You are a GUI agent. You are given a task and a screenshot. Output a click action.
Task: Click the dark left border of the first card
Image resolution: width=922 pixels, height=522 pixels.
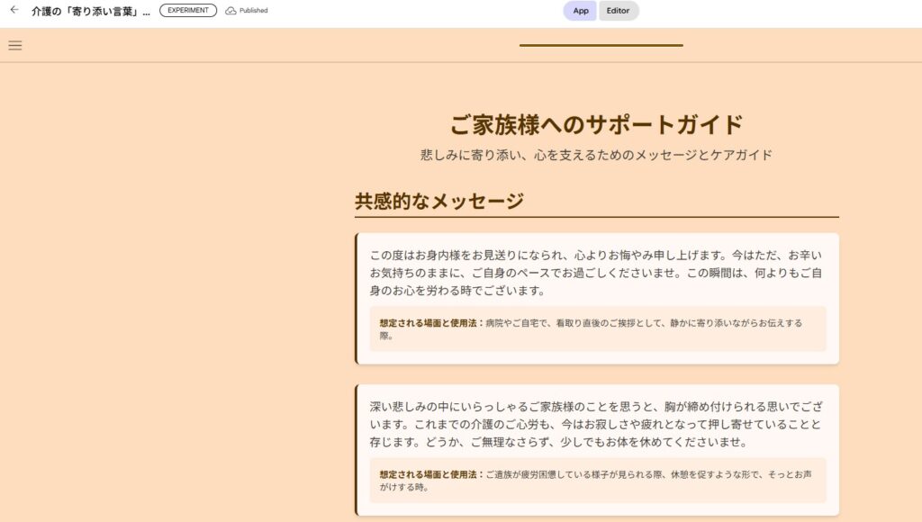[x=357, y=299]
